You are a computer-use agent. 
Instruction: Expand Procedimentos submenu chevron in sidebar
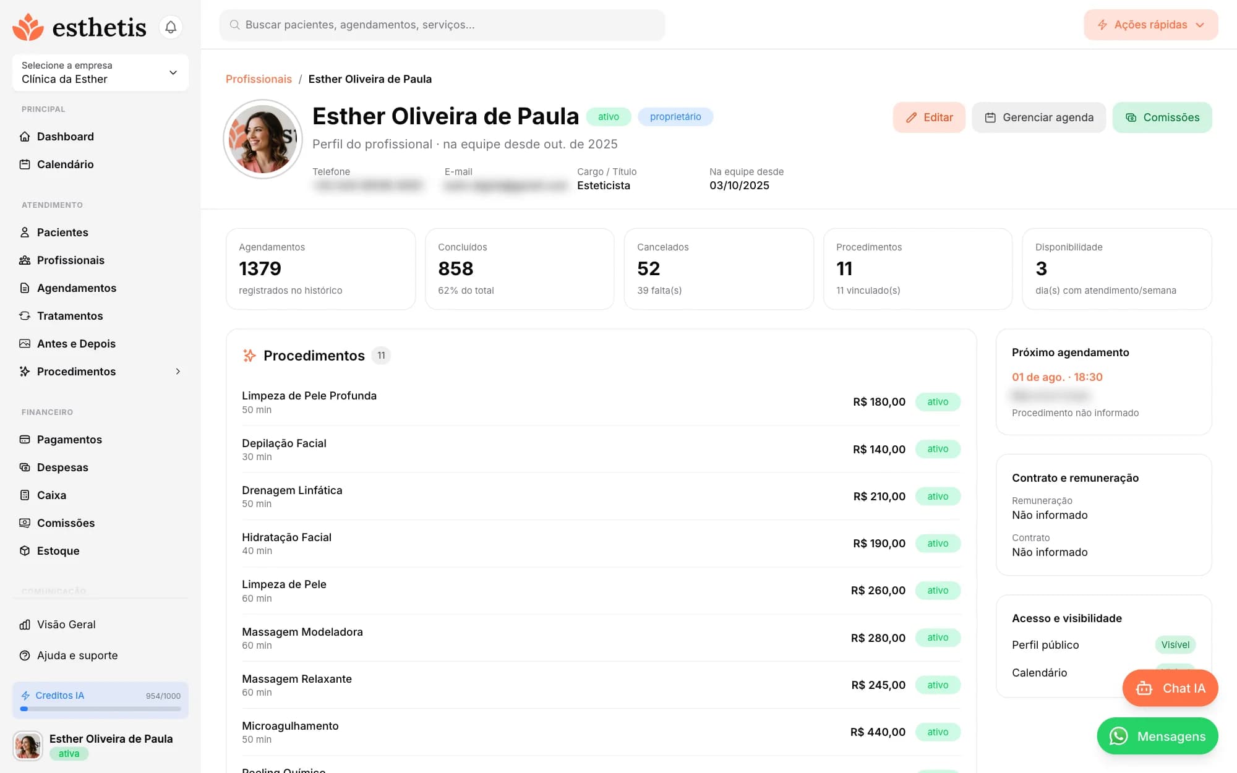178,372
